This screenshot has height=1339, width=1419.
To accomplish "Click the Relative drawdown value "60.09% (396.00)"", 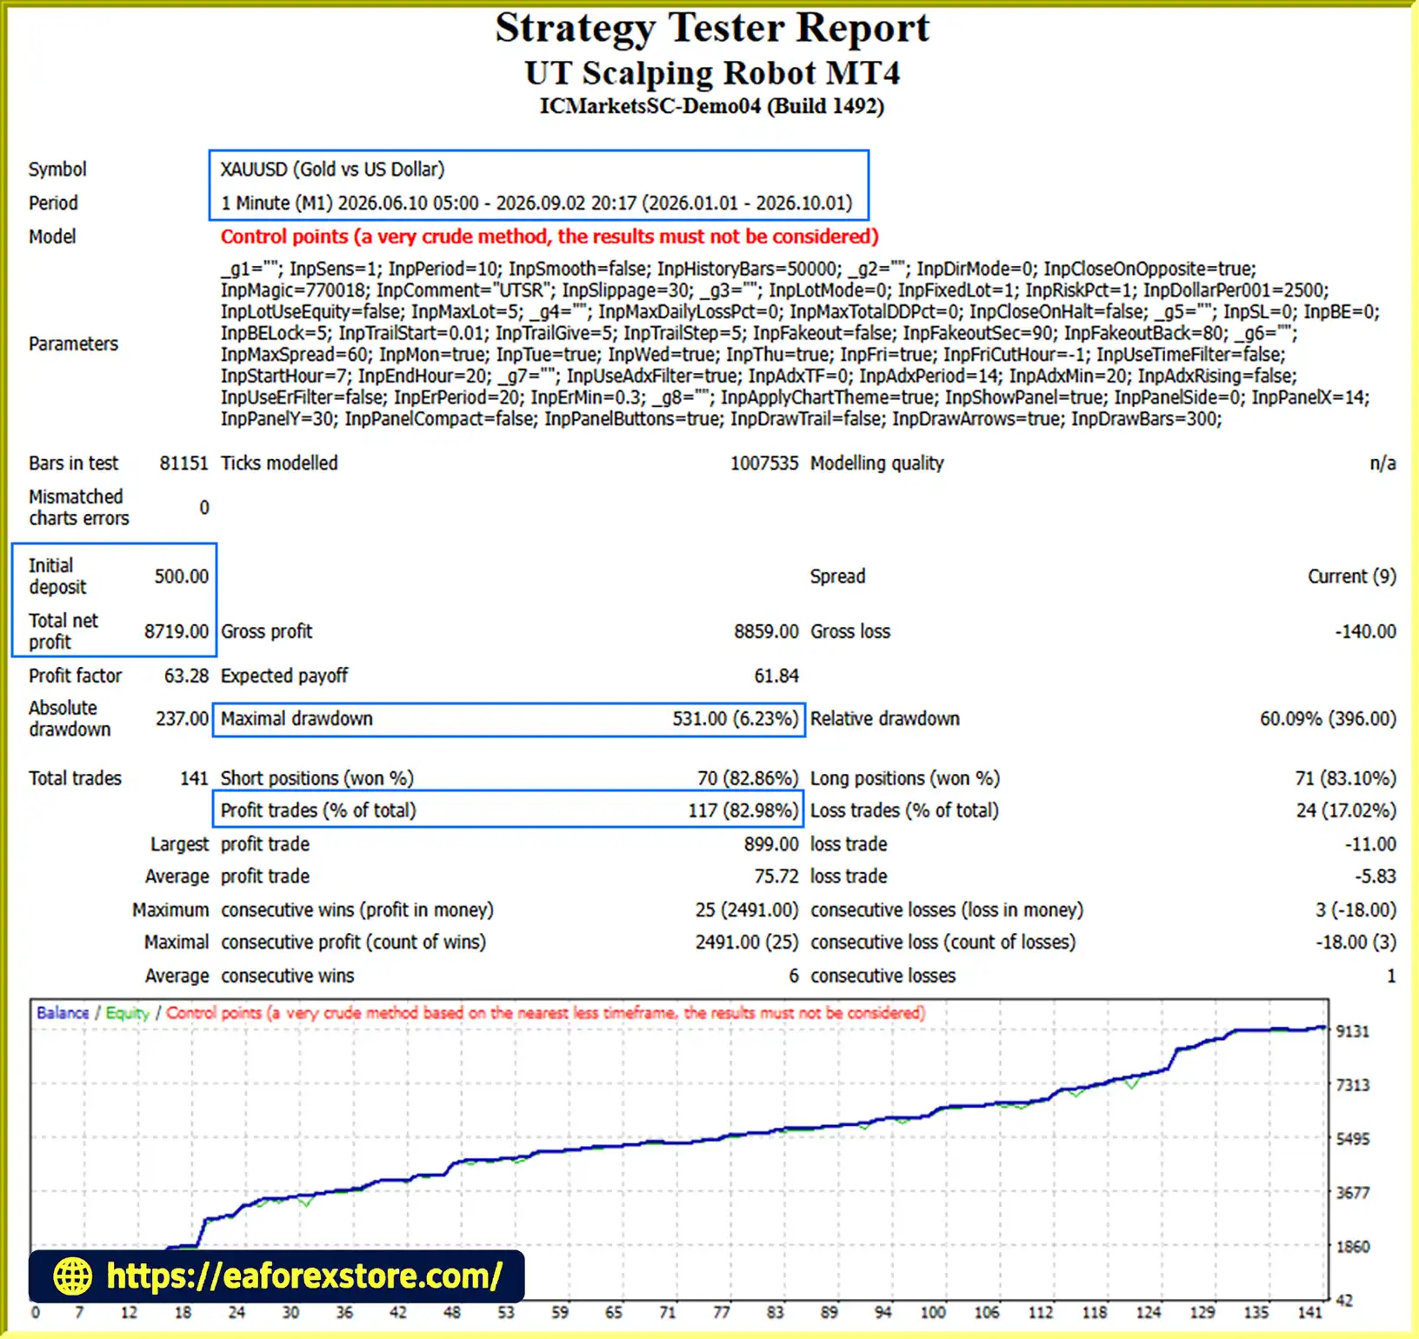I will coord(1328,719).
